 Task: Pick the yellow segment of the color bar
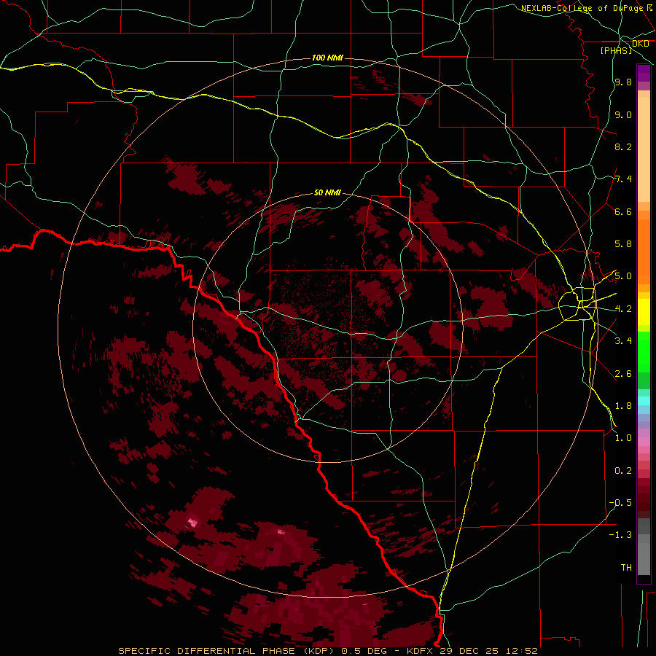[x=644, y=312]
